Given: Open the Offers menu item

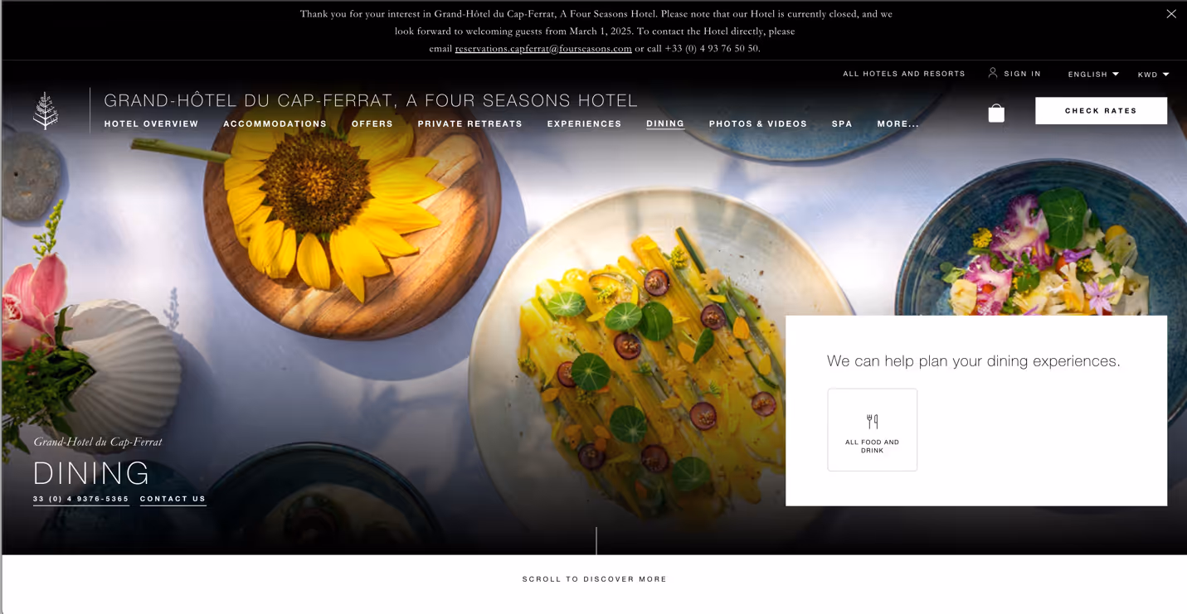Looking at the screenshot, I should click(x=372, y=124).
